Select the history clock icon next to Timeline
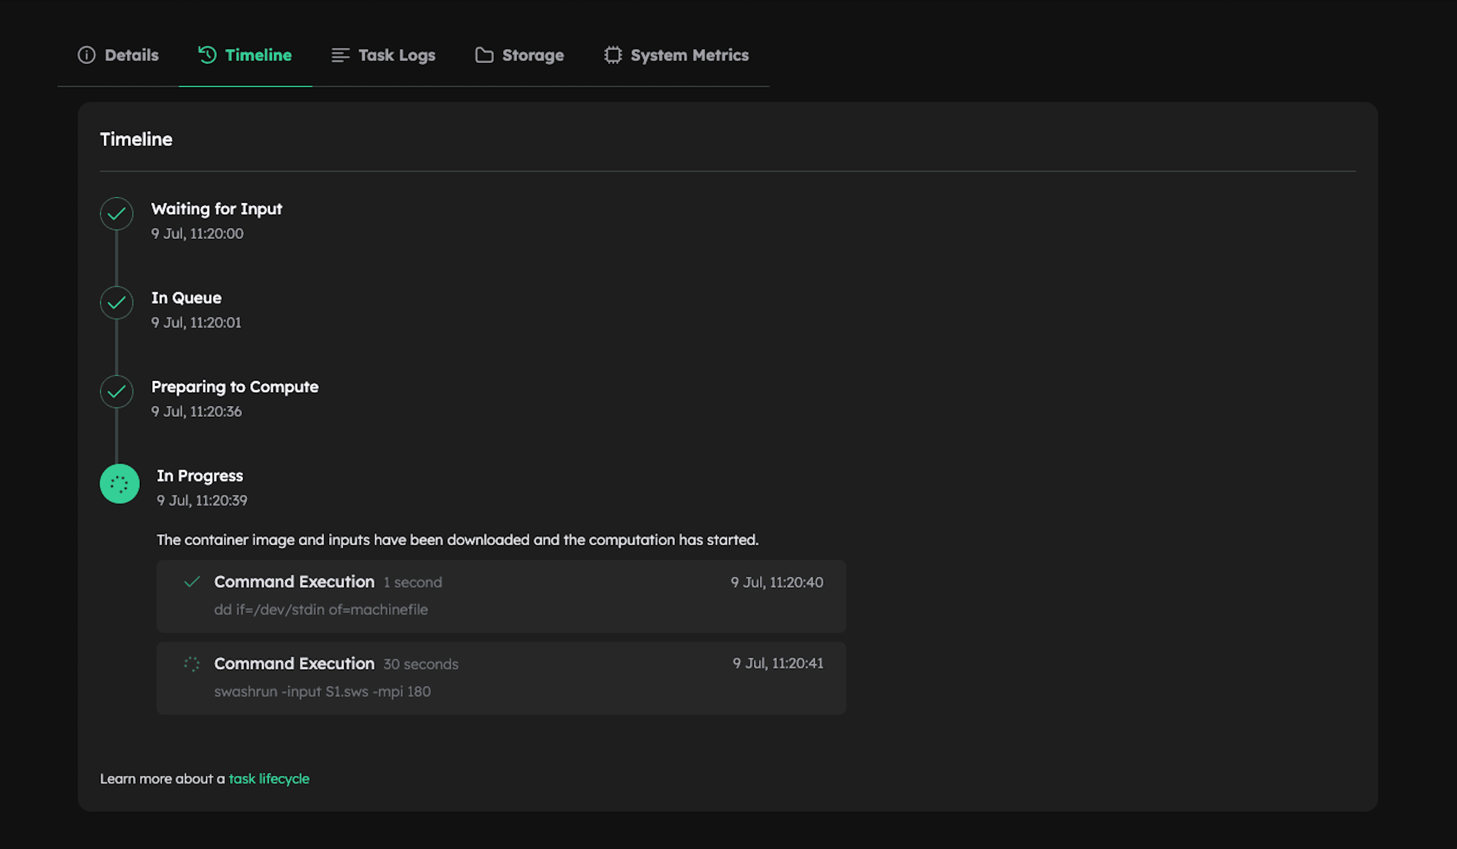 pos(207,55)
